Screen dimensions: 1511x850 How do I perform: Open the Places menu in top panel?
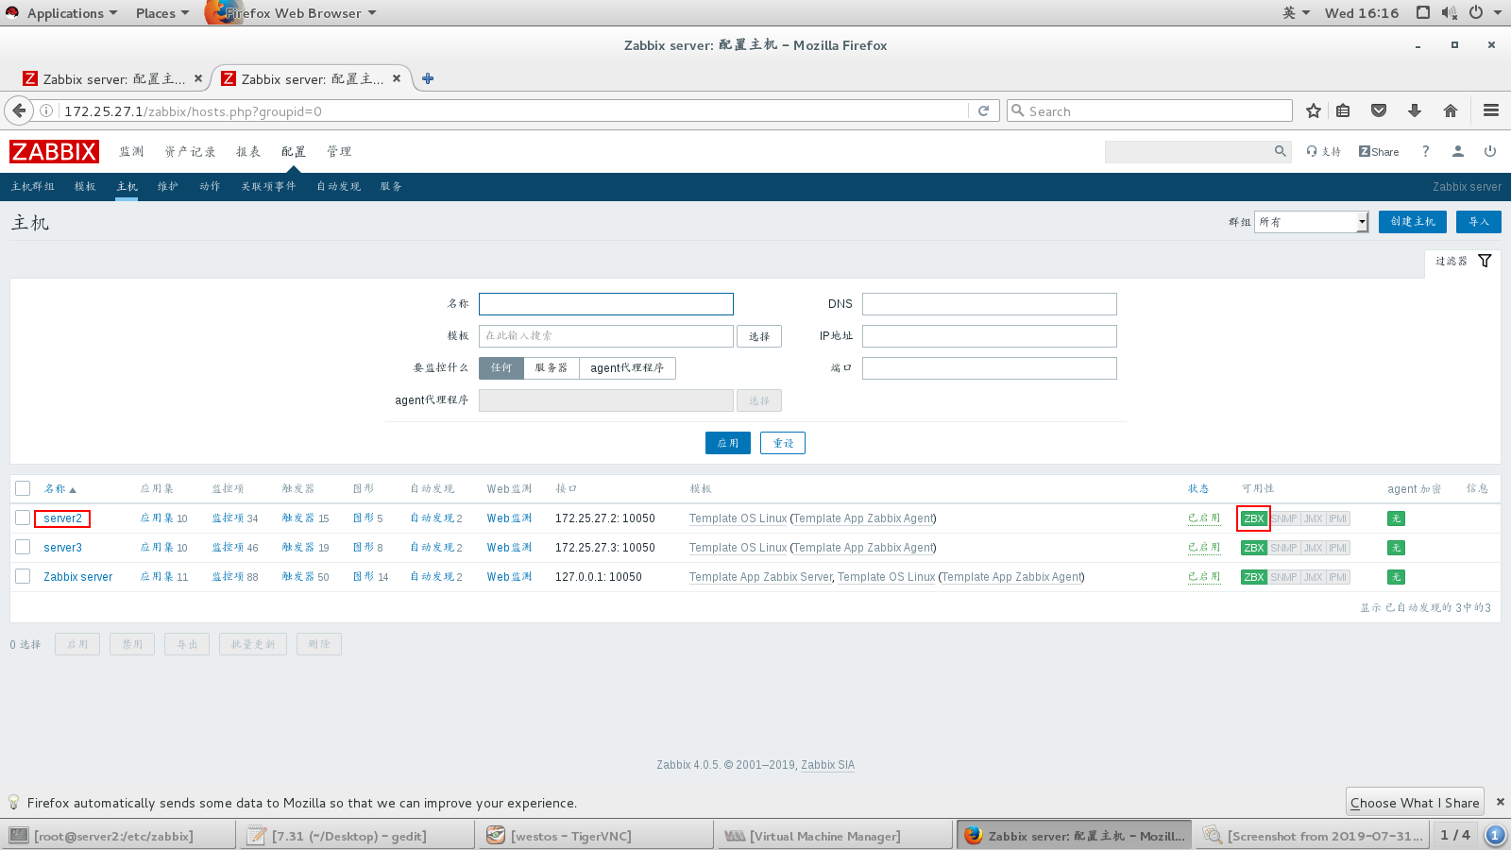coord(161,13)
